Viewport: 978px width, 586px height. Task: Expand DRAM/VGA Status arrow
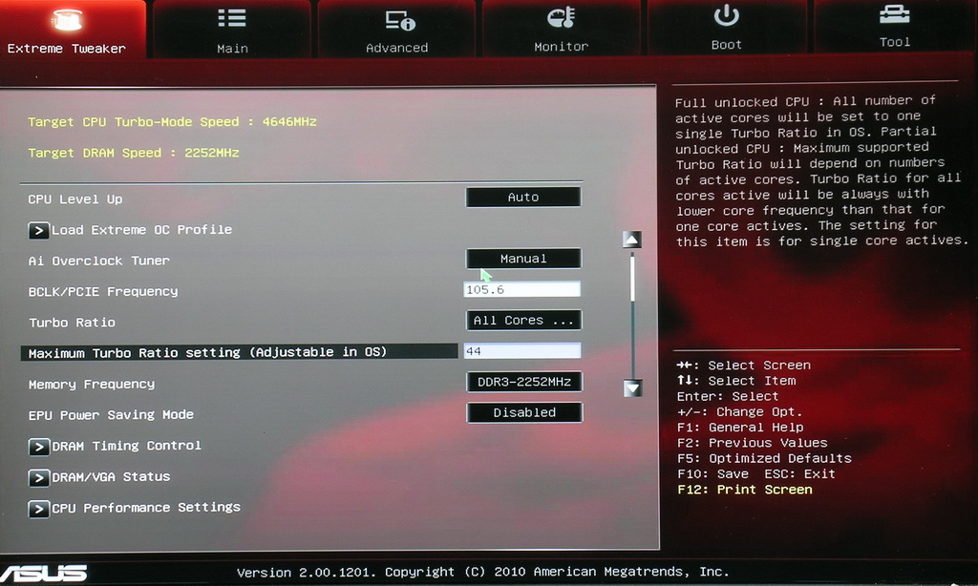coord(38,478)
